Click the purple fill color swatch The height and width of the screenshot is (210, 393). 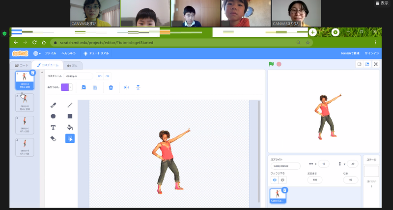click(64, 87)
